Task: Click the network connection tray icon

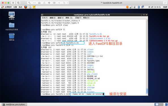Action: point(143,7)
